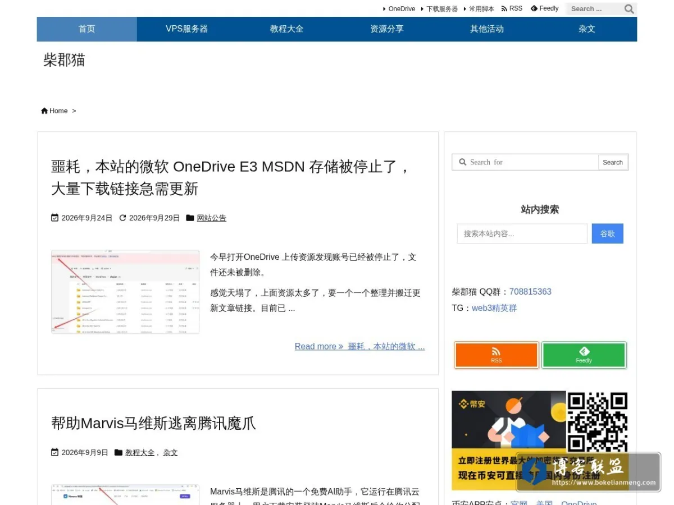Open the VPS服务器 menu item
This screenshot has width=674, height=505.
[x=187, y=29]
